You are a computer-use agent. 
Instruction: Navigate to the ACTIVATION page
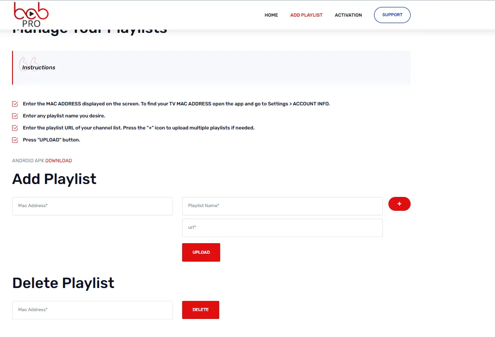(348, 15)
